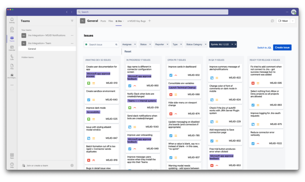
Task: Open the Chat icon in sidebar
Action: [x=12, y=30]
